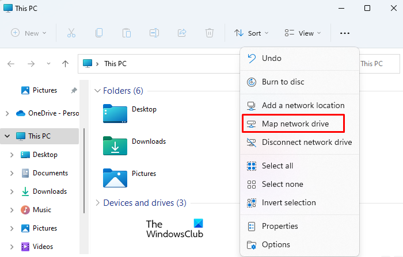Choose Select all from menu

tap(299, 166)
